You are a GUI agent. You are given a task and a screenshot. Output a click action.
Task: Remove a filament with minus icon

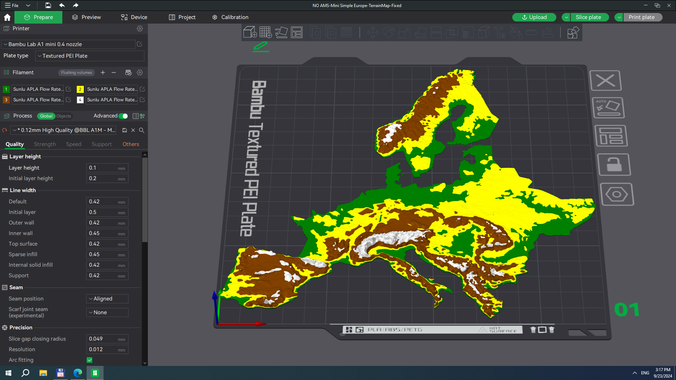(x=114, y=72)
